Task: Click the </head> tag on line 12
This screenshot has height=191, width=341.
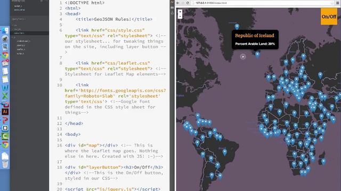Action: 74,124
